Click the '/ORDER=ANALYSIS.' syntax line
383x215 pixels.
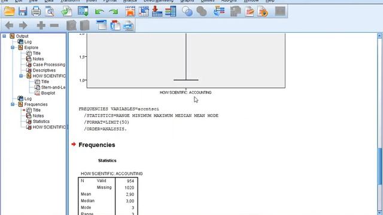click(x=105, y=129)
